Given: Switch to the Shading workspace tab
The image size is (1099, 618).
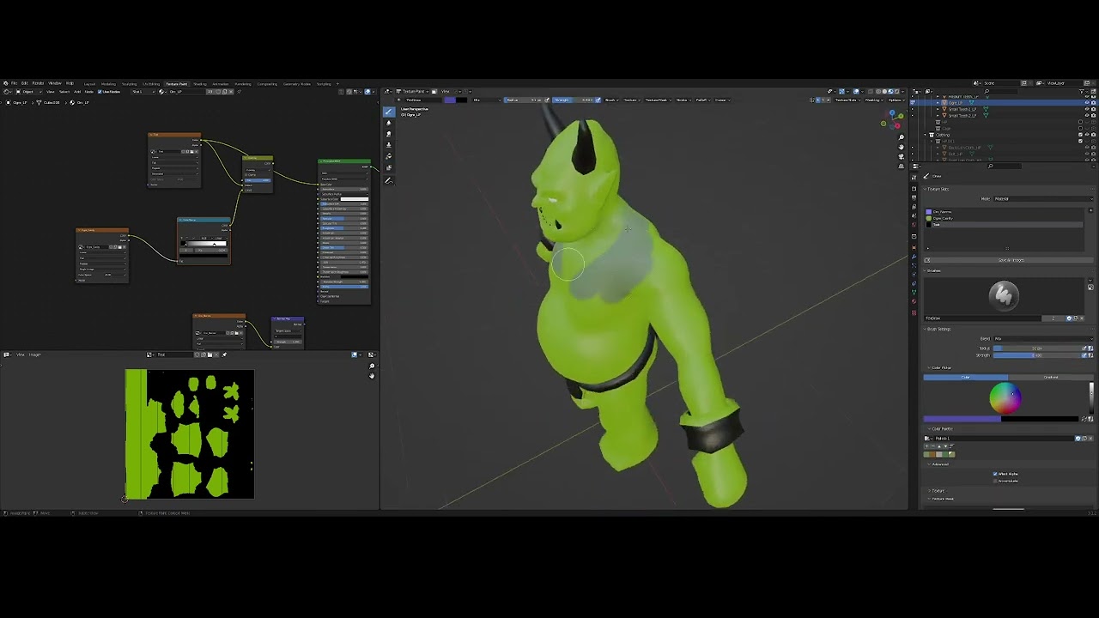Looking at the screenshot, I should coord(200,84).
